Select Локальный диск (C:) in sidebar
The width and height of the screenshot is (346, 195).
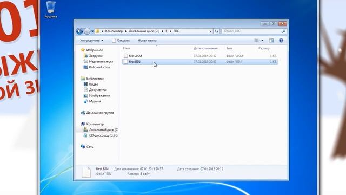[103, 130]
